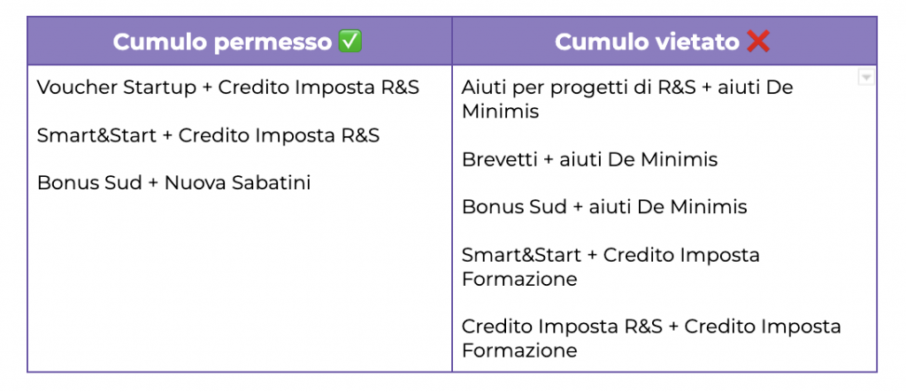Click "Aiuti per progetti di R&S" entry
This screenshot has height=392, width=906.
[x=627, y=99]
